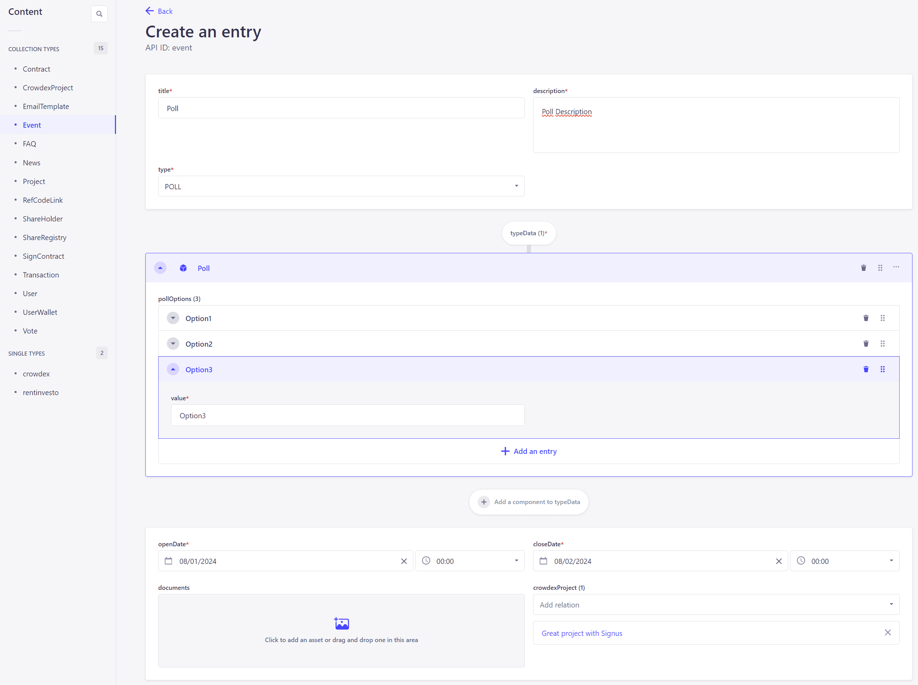Clear the openDate value with X icon

tap(404, 561)
